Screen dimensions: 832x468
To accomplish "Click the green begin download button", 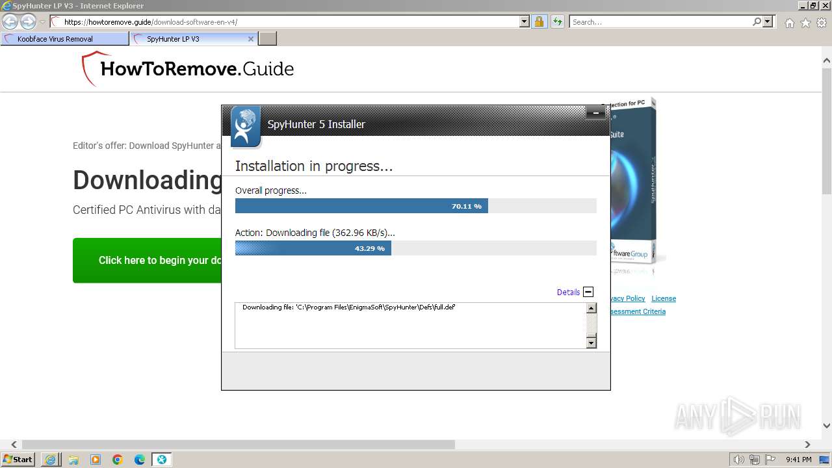I will [x=147, y=260].
